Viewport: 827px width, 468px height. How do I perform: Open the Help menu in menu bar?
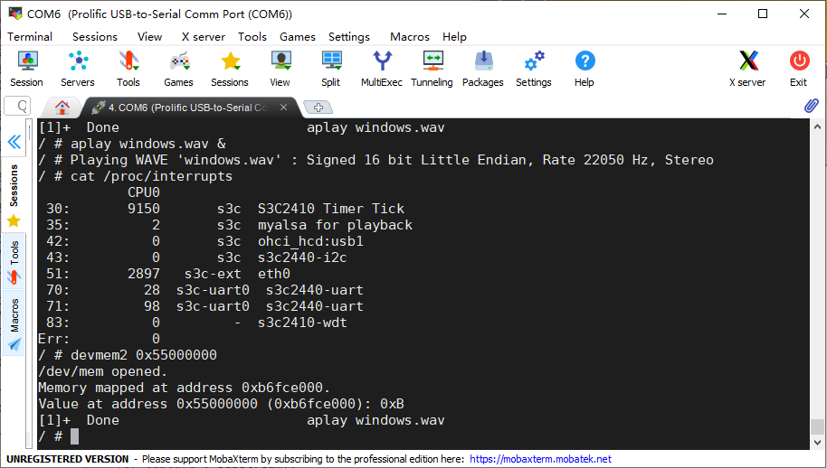[x=454, y=37]
